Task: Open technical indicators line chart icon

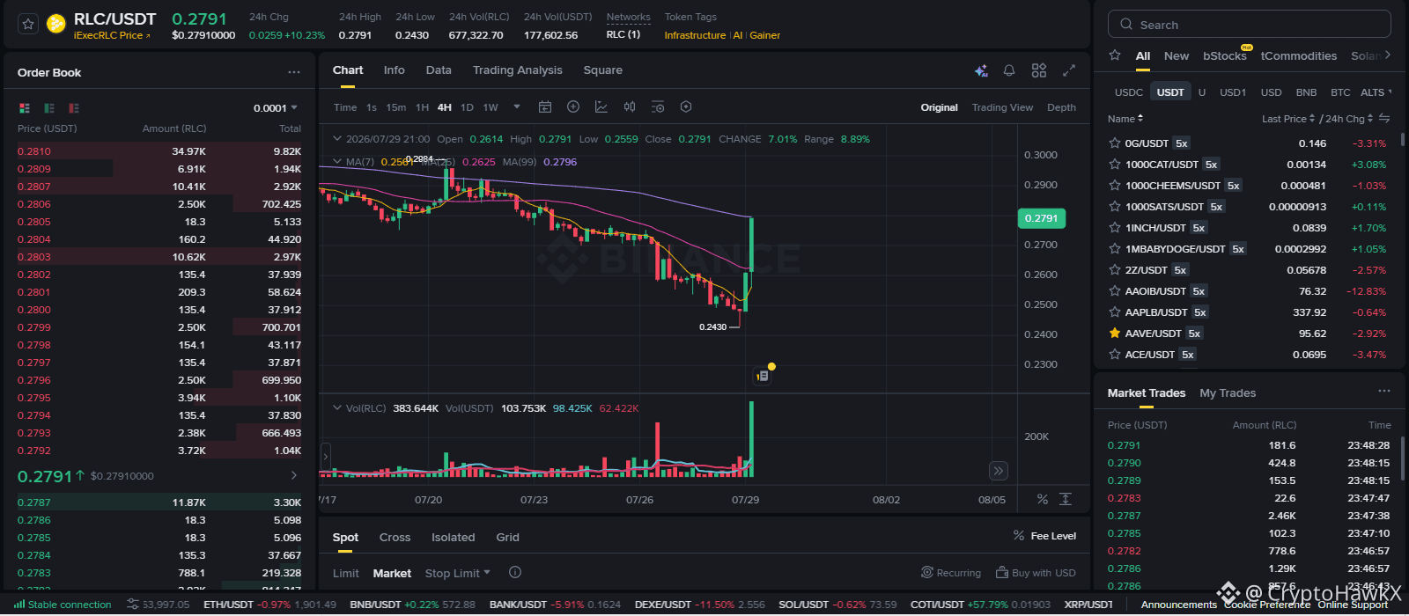Action: 601,106
